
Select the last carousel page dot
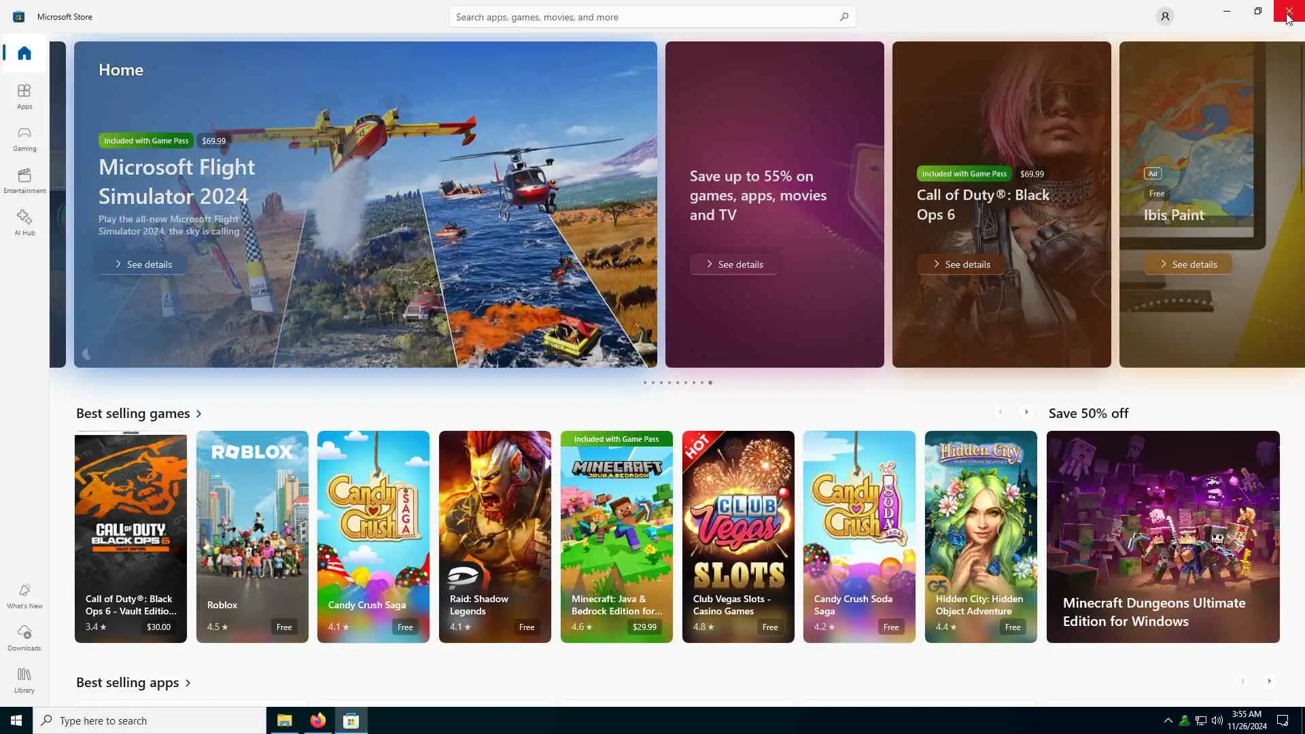pos(710,383)
